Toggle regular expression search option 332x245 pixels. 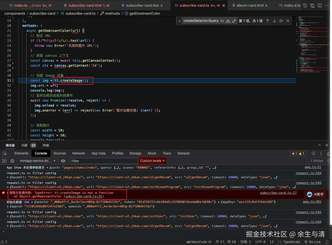tap(234, 21)
